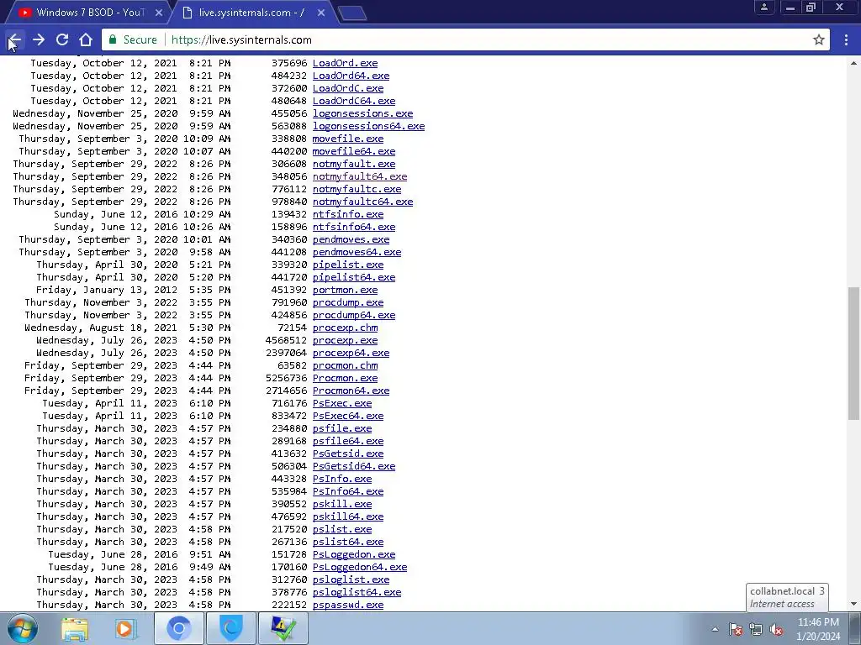Open Action Center flag tray icon
Viewport: 861px width, 645px height.
pos(736,629)
